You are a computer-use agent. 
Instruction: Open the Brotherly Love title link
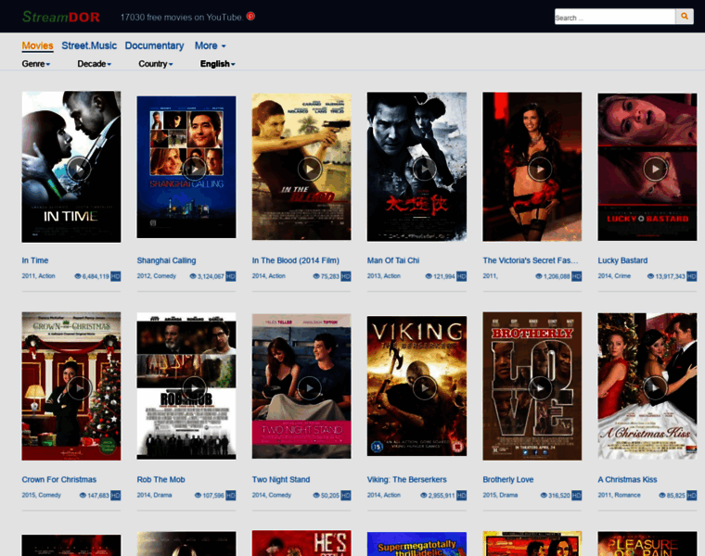508,480
